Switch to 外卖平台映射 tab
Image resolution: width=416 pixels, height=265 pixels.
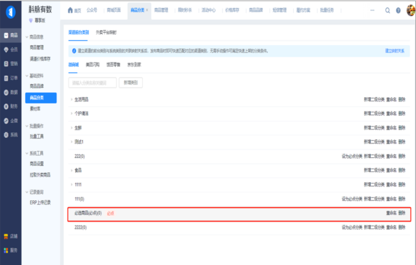[x=106, y=33]
